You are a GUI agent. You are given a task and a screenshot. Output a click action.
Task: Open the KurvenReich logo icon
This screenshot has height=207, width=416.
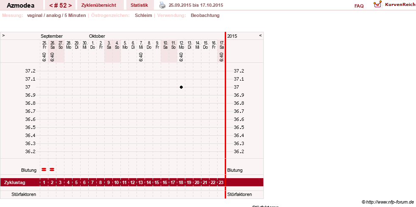377,4
